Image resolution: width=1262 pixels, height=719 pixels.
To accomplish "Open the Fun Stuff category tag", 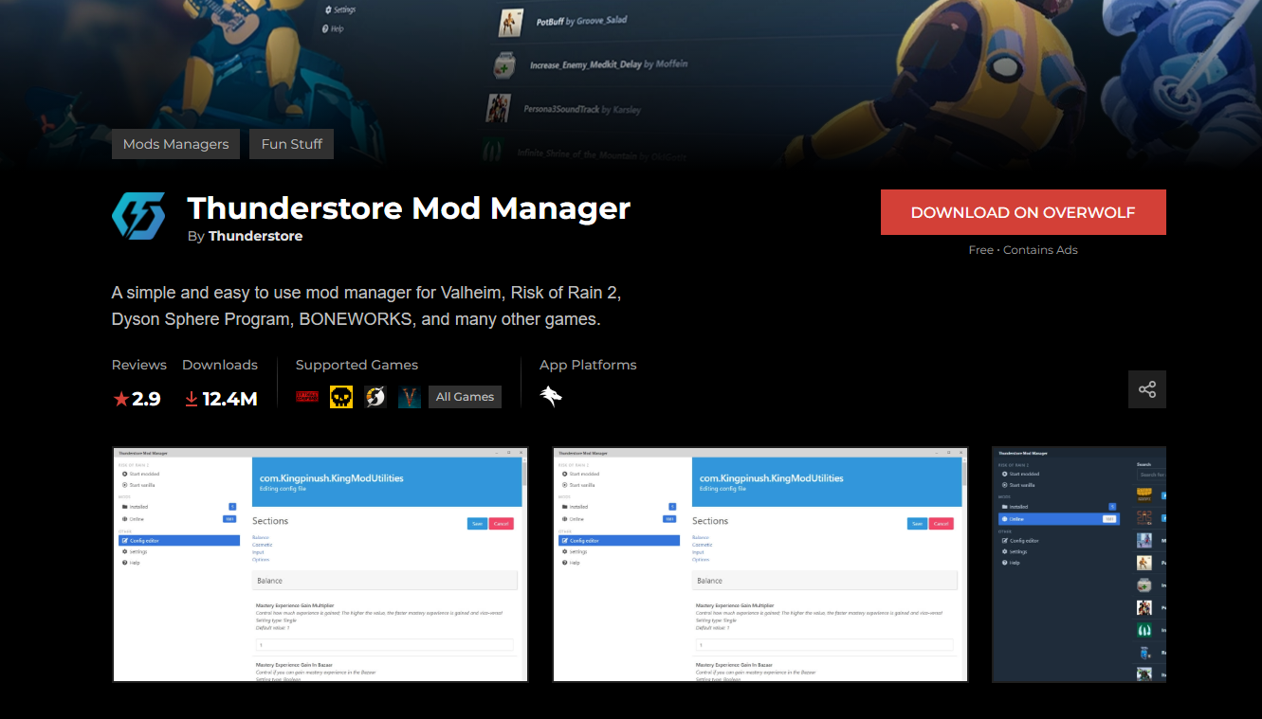I will tap(292, 144).
